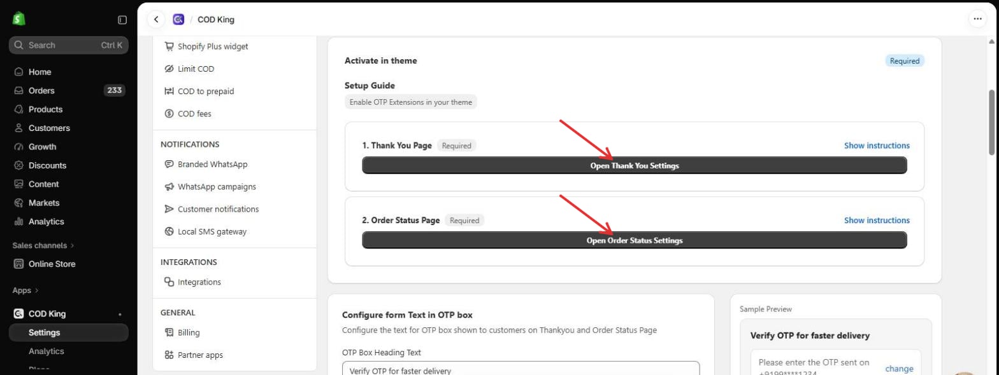This screenshot has width=999, height=375.
Task: Click the Billing receipt icon
Action: click(169, 332)
